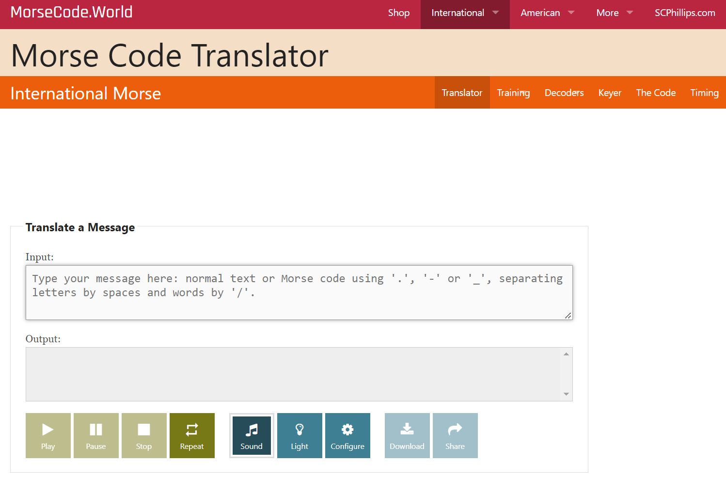Image resolution: width=726 pixels, height=479 pixels.
Task: Download the Morse code audio
Action: pyautogui.click(x=407, y=435)
